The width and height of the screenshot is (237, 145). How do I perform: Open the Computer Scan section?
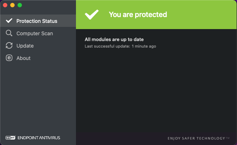pos(38,33)
